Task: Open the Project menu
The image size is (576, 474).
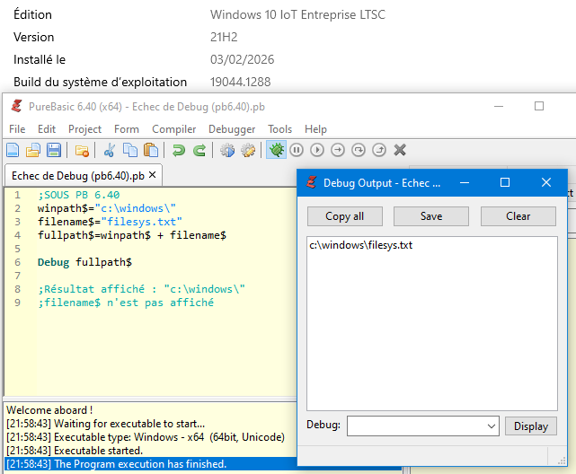Action: [x=84, y=129]
